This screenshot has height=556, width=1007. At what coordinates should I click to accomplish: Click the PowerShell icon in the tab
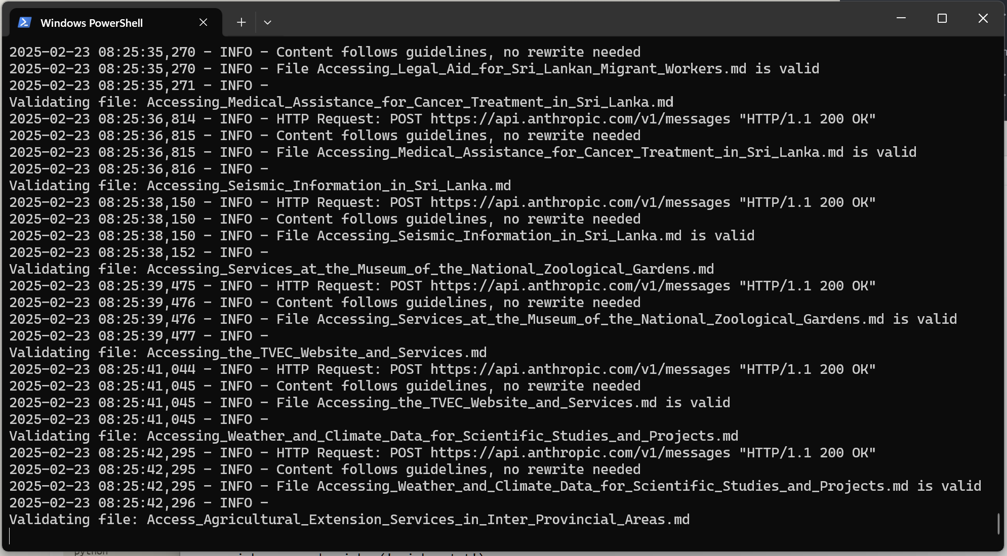pos(25,23)
